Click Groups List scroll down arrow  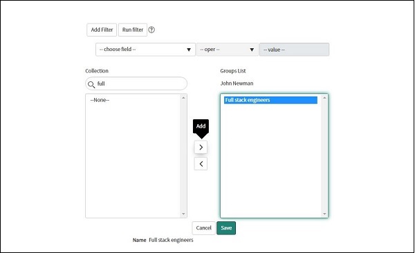click(x=324, y=214)
